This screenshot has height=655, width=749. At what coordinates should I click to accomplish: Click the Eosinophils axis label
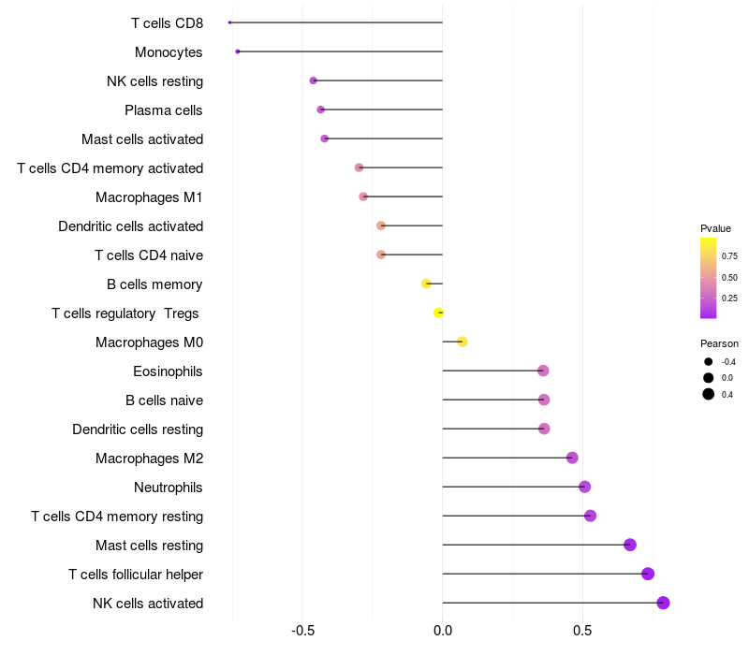[x=168, y=371]
